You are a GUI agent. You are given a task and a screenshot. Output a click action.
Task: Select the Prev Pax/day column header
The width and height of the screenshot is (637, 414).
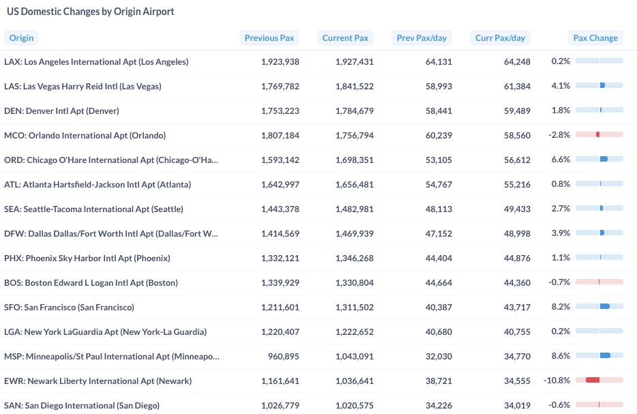click(421, 38)
